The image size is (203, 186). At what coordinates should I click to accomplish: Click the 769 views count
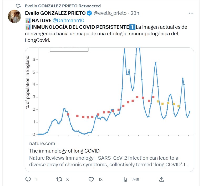(x=135, y=179)
